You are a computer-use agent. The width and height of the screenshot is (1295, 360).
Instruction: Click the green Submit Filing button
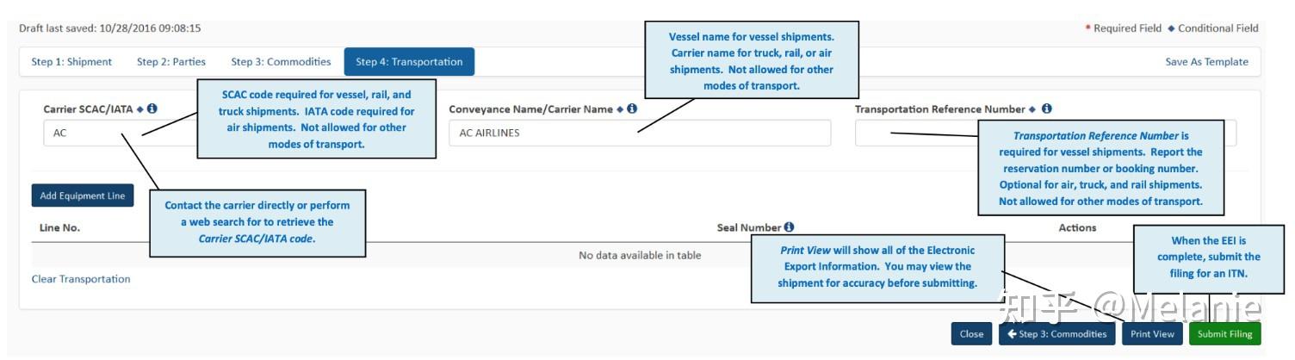click(1224, 334)
